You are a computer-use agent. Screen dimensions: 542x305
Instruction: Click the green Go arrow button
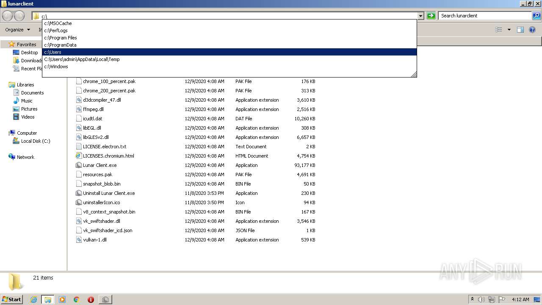click(431, 16)
